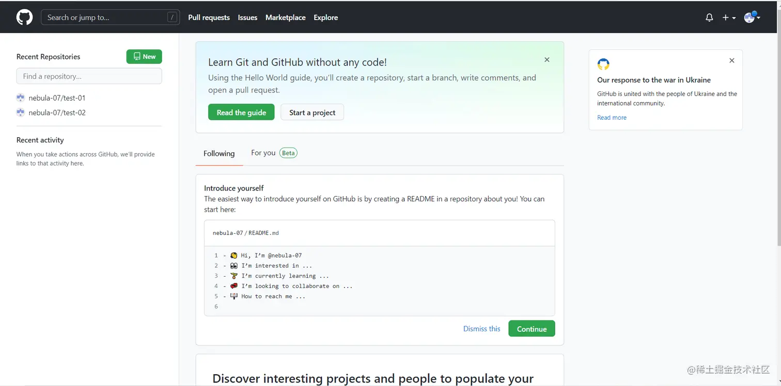781x386 pixels.
Task: Go to Pull requests
Action: [x=209, y=18]
